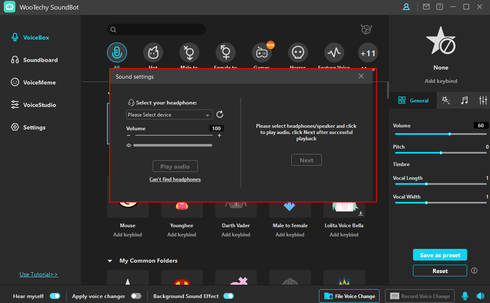The image size is (490, 303).
Task: Disable the Background Sound Effect switch
Action: point(229,296)
